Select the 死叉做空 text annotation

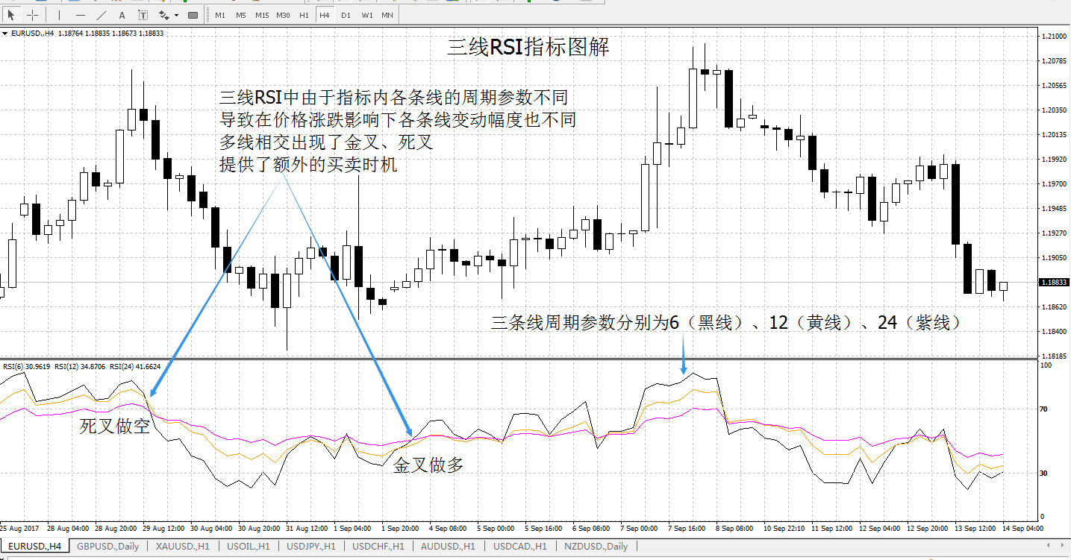click(x=115, y=427)
